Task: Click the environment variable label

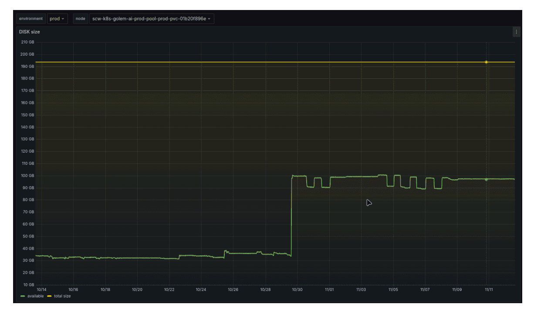Action: 31,19
